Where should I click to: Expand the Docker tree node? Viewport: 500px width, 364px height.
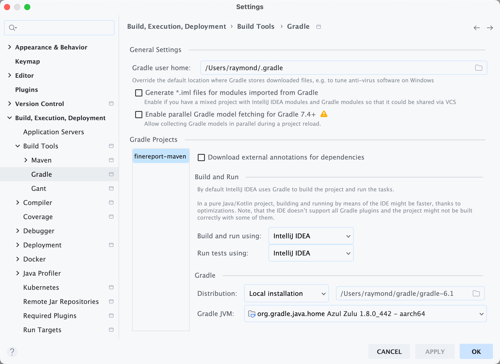click(x=18, y=259)
